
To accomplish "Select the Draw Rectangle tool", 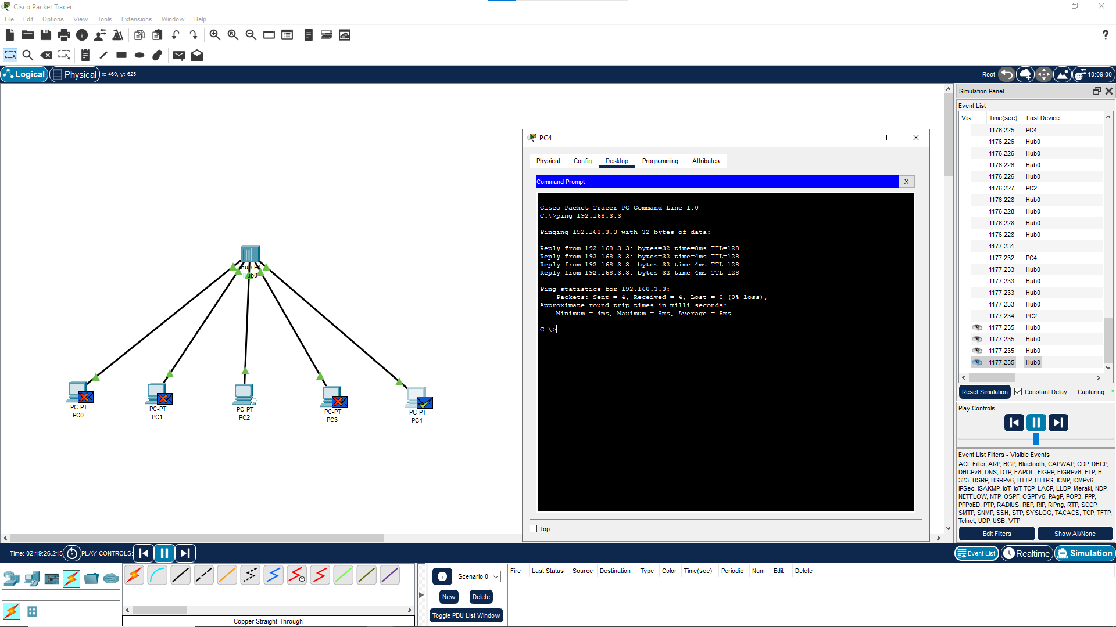I will (121, 55).
